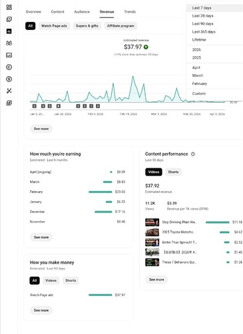Choose March from date menu
This screenshot has width=243, height=334.
coord(214,75)
